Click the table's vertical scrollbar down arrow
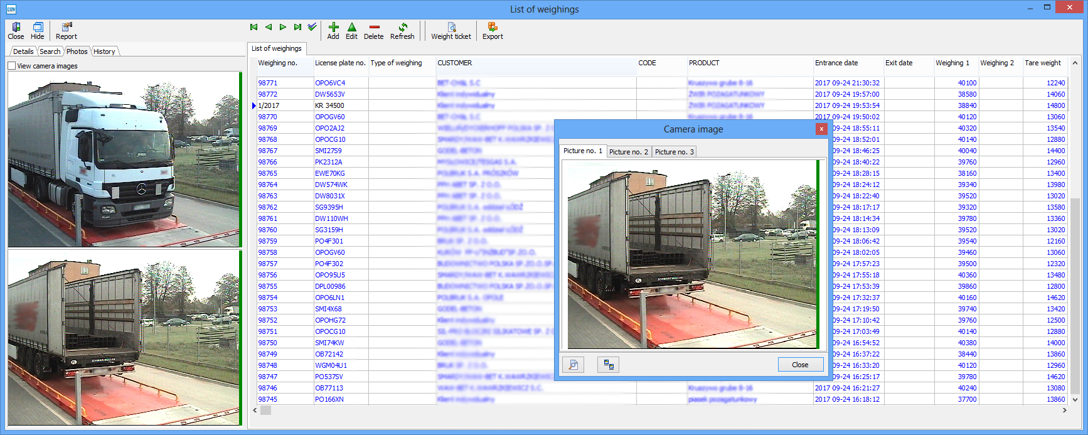This screenshot has width=1088, height=435. (x=1075, y=399)
